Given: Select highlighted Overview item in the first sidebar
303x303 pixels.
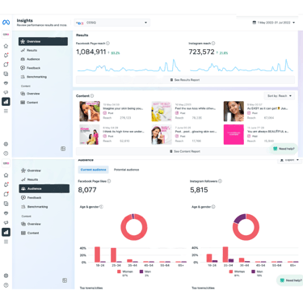Looking at the screenshot, I should click(x=43, y=41).
